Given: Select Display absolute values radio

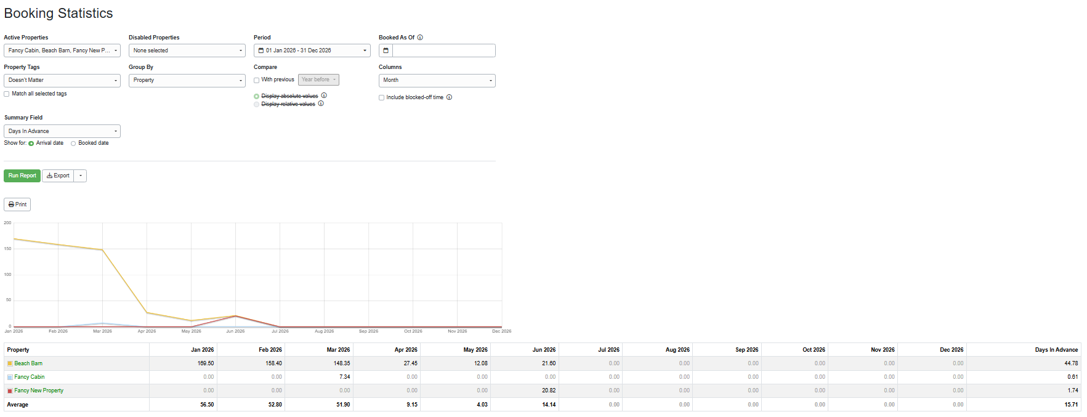Looking at the screenshot, I should tap(257, 96).
